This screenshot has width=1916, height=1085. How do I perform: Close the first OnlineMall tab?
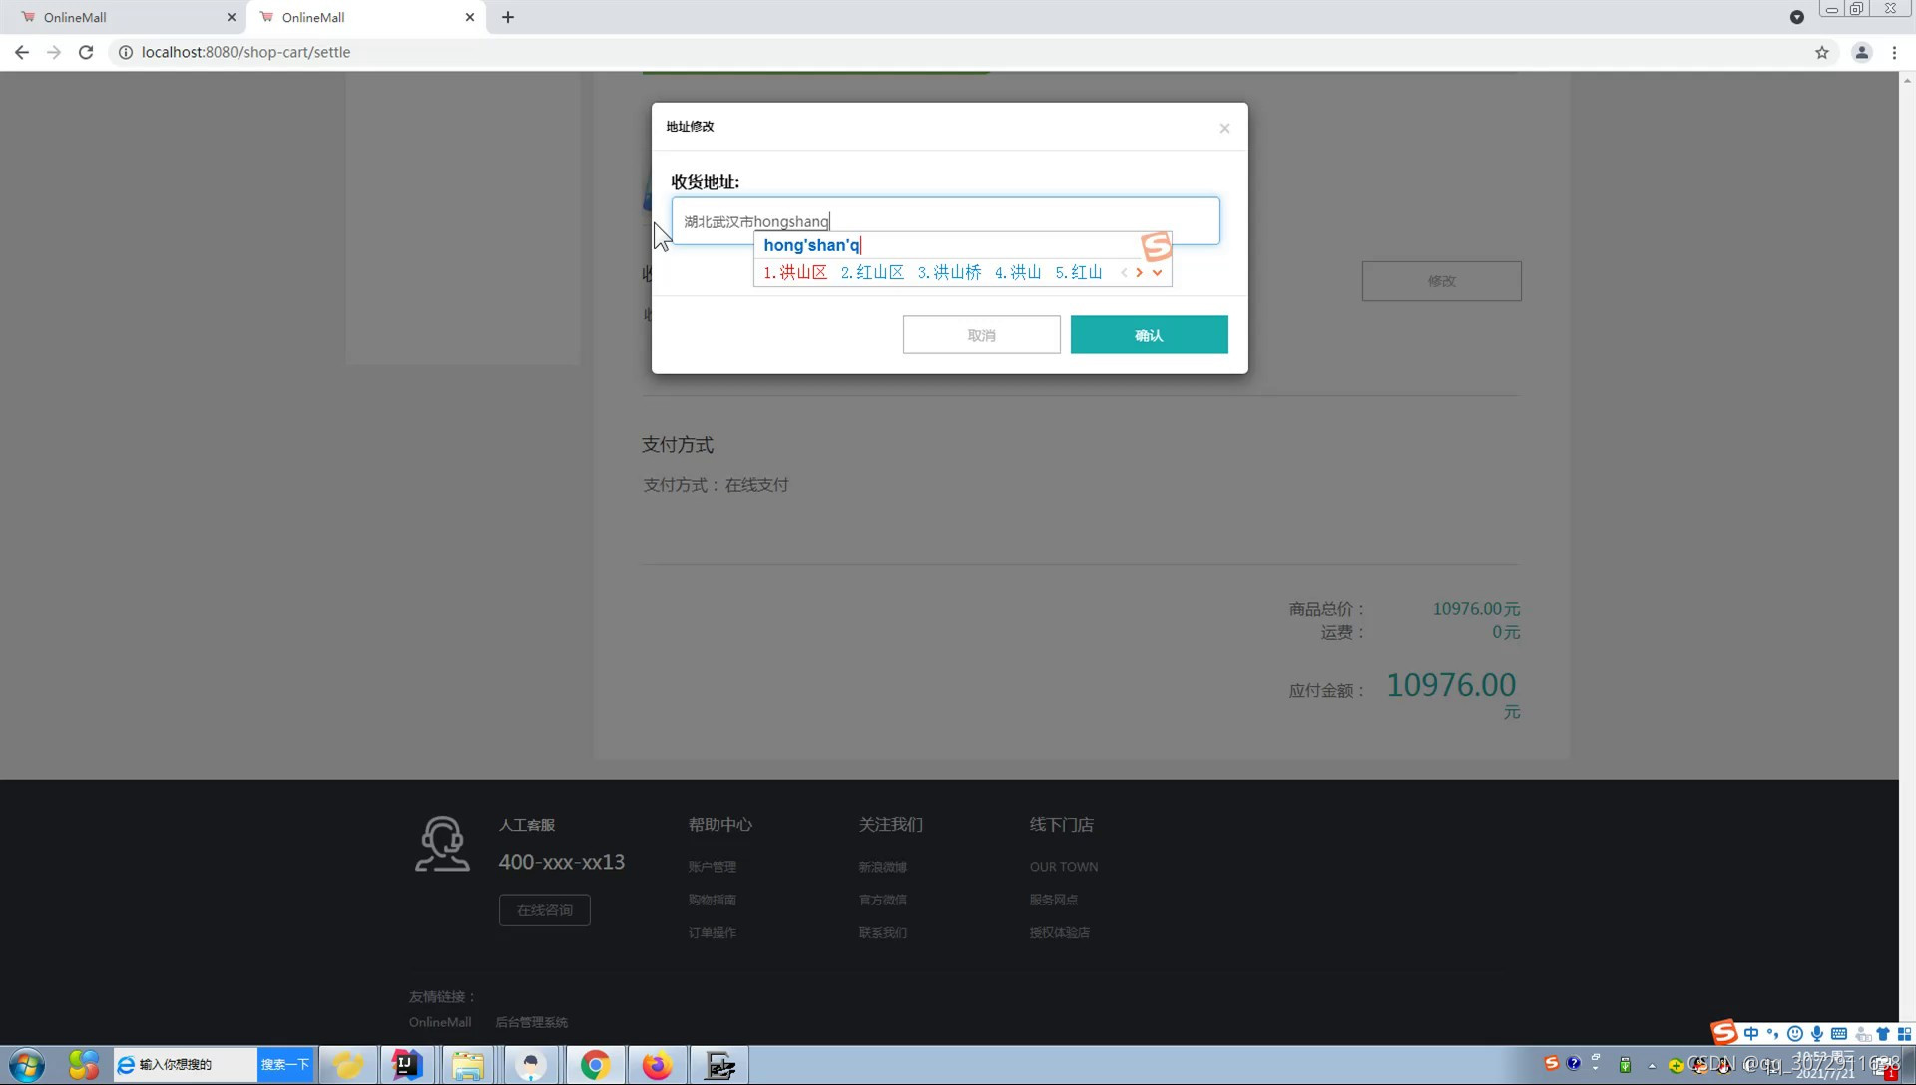click(x=231, y=17)
